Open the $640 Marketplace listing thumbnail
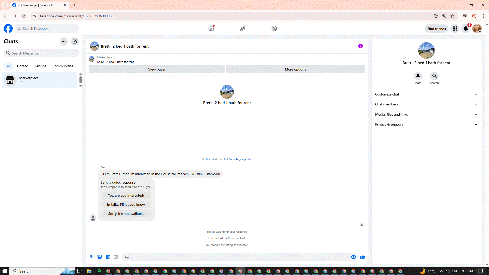Screen dimensions: 489x275 point(92,59)
